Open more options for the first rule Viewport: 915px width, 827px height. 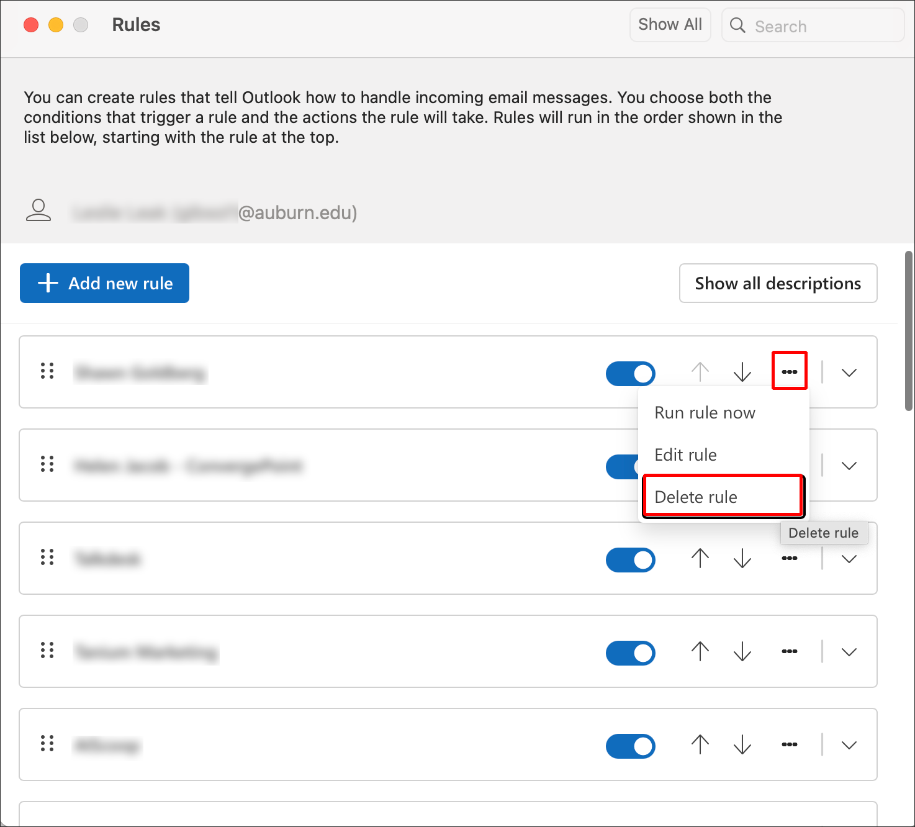(x=789, y=371)
